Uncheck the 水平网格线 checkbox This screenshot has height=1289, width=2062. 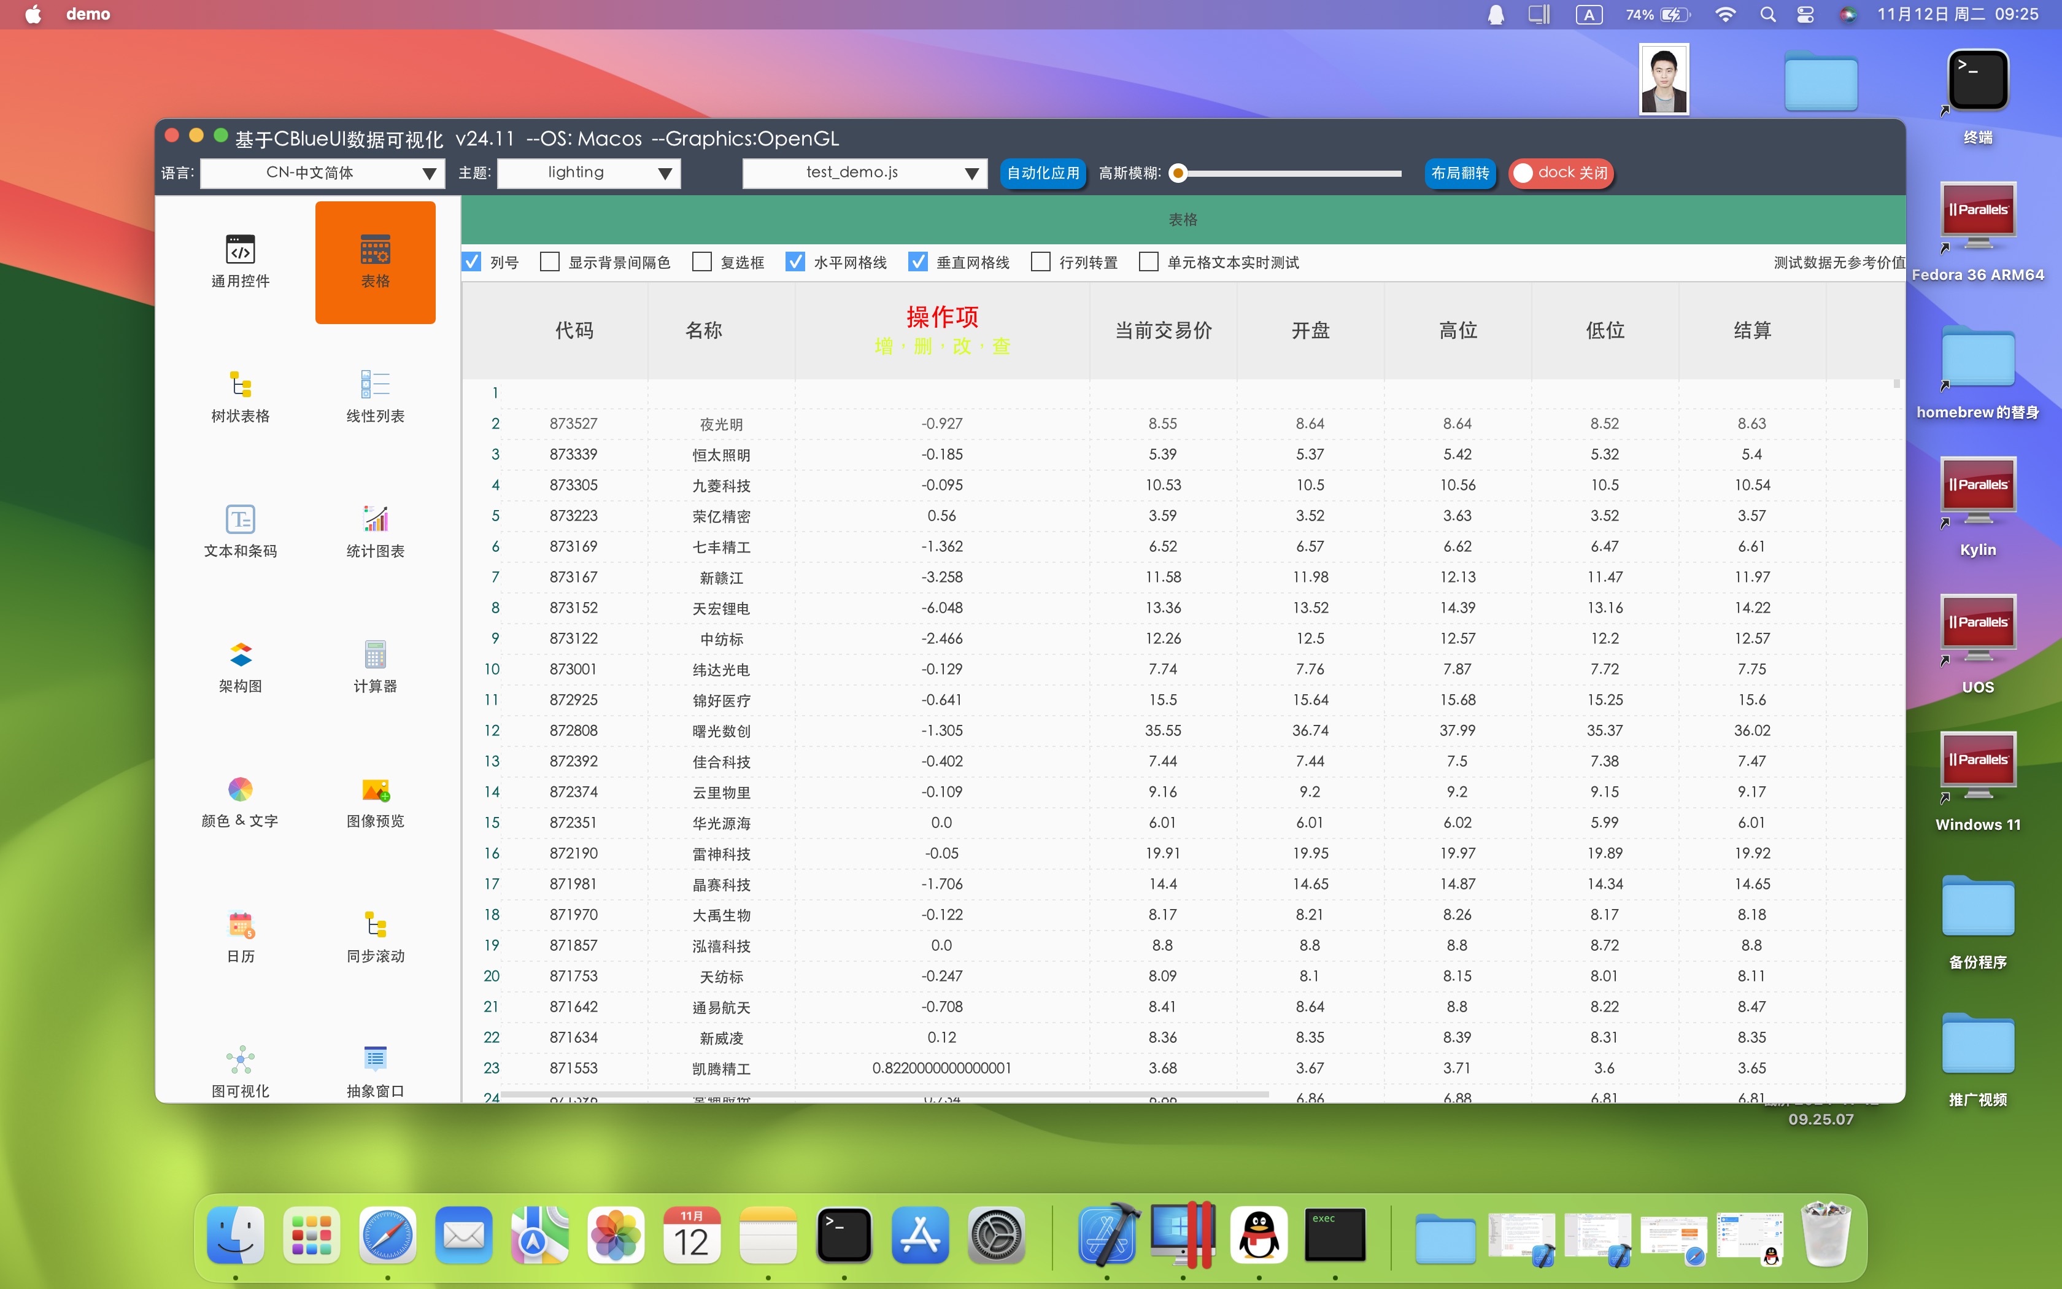pos(795,261)
